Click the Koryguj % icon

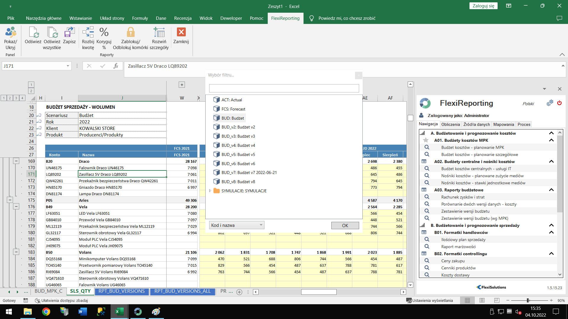(x=104, y=32)
